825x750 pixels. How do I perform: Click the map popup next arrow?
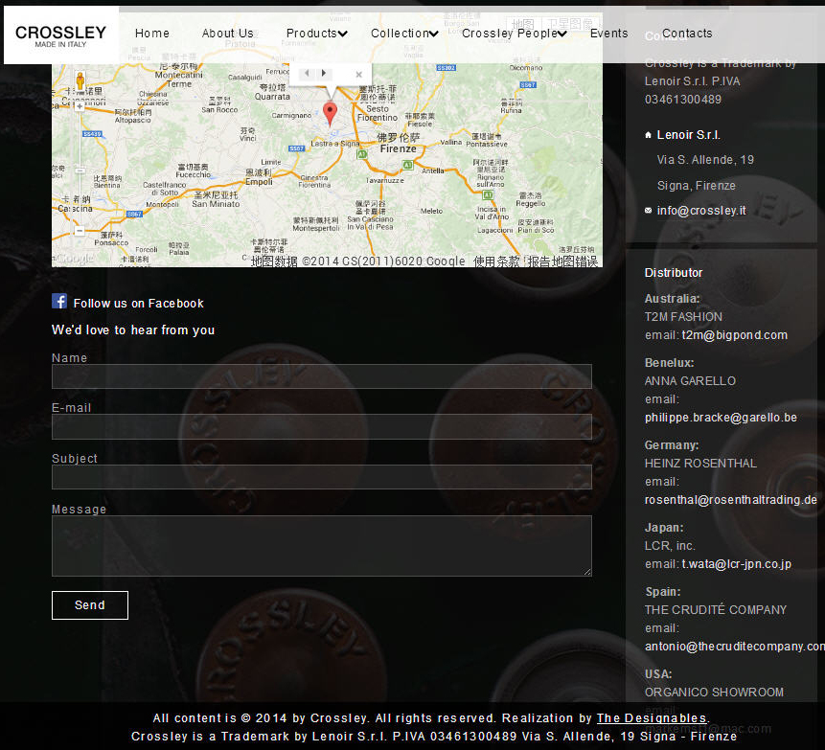point(323,73)
